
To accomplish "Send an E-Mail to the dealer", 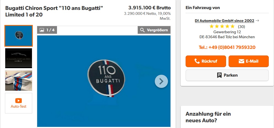I will (x=248, y=61).
